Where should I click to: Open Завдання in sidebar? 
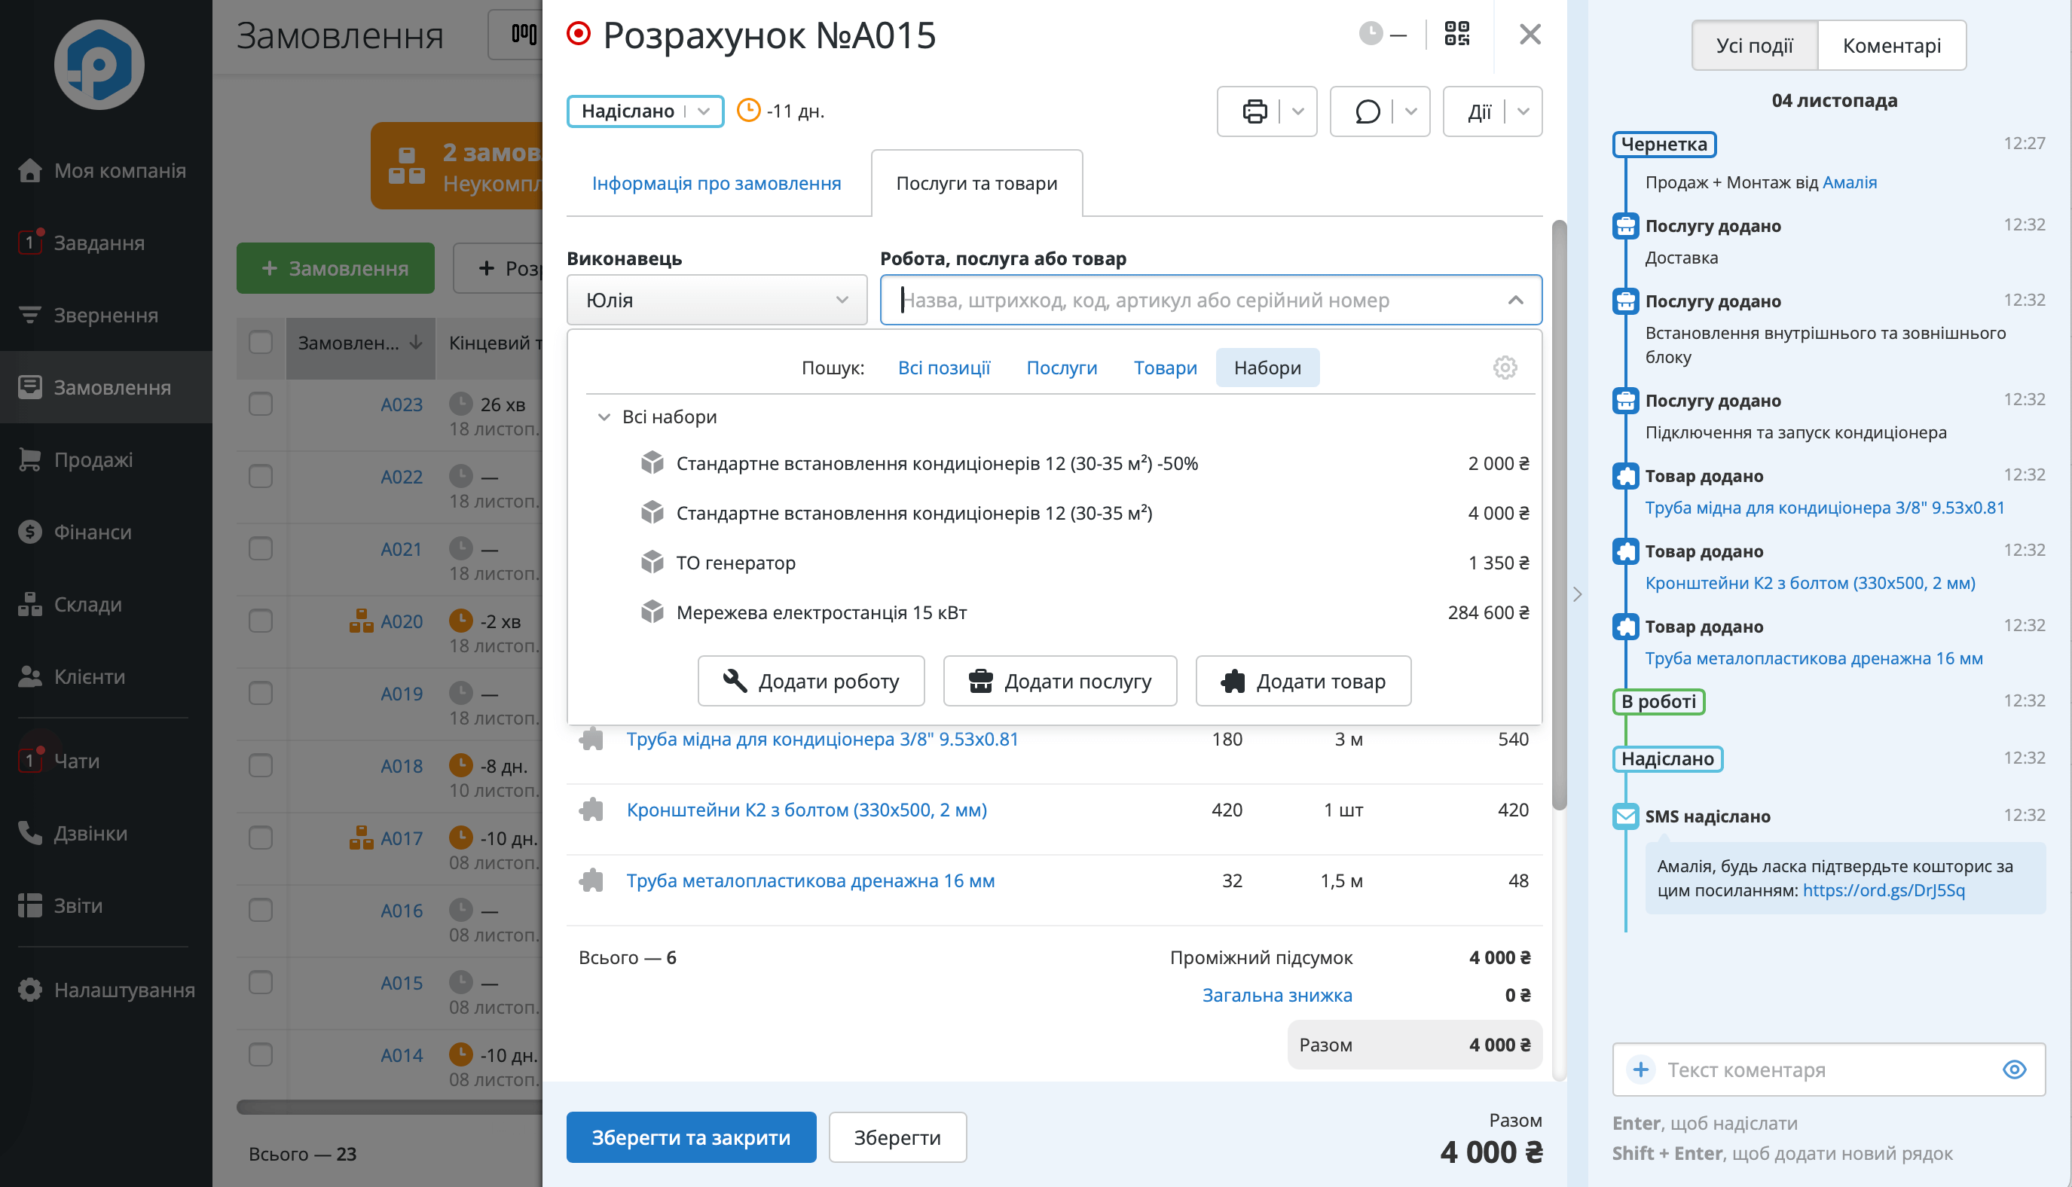(x=106, y=243)
